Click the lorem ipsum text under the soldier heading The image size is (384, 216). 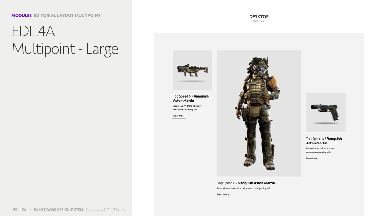(244, 188)
